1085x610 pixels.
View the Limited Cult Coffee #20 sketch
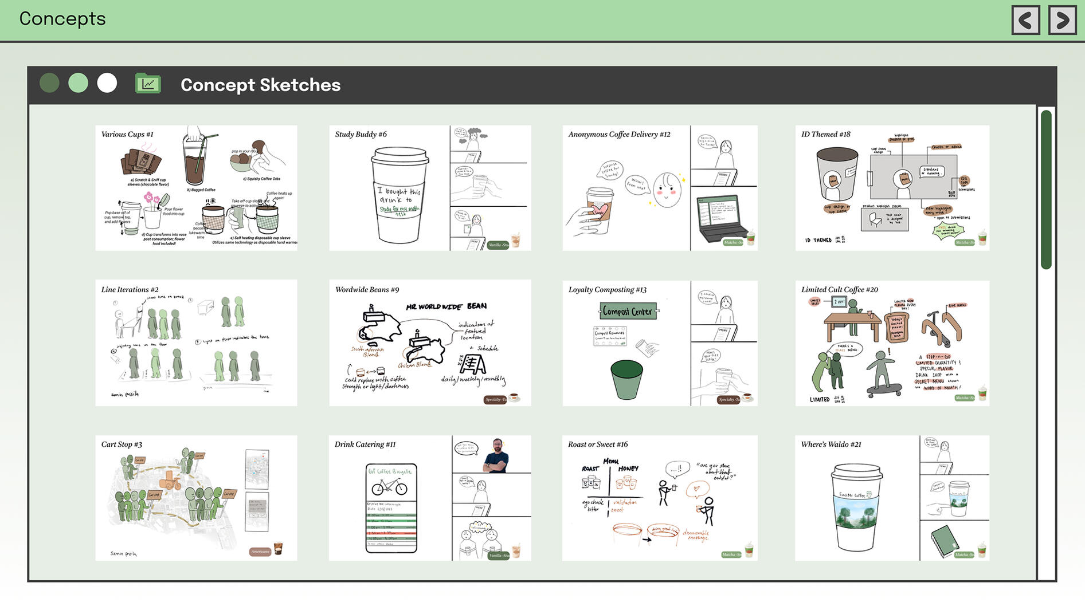click(x=892, y=343)
